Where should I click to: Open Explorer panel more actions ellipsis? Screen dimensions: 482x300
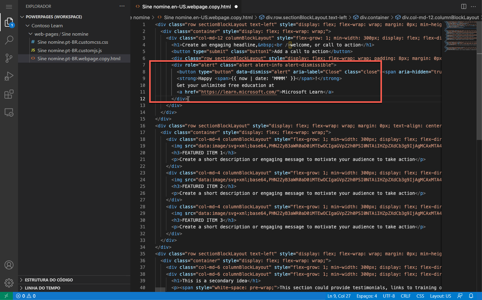click(122, 6)
